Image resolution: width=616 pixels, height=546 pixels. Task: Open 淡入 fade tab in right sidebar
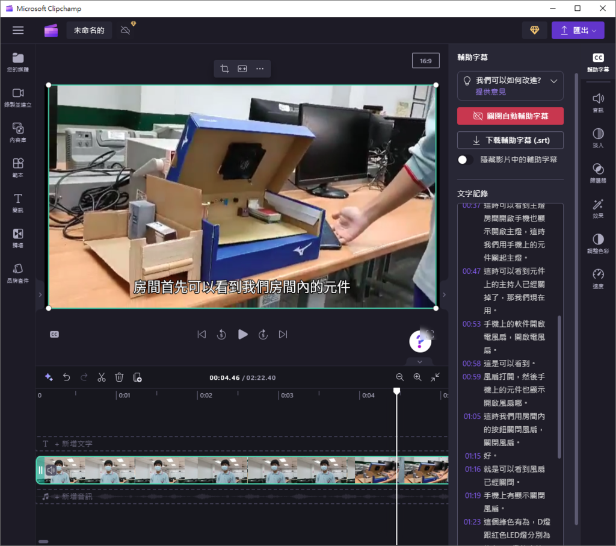(x=598, y=138)
